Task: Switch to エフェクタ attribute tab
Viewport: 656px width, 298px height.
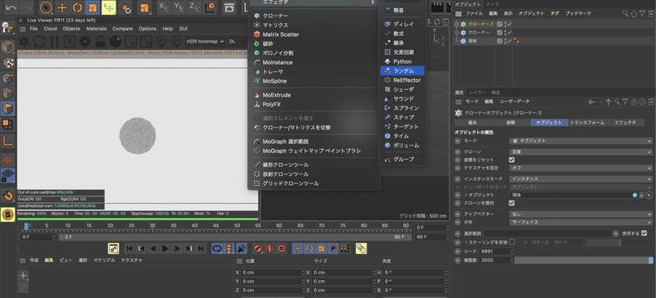Action: 626,123
